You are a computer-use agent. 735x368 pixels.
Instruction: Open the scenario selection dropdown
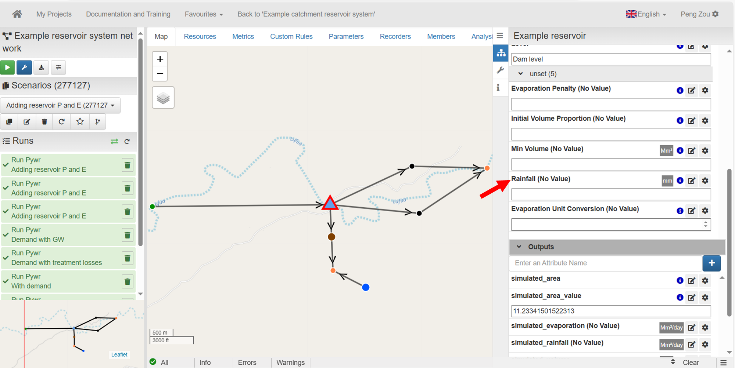tap(60, 106)
